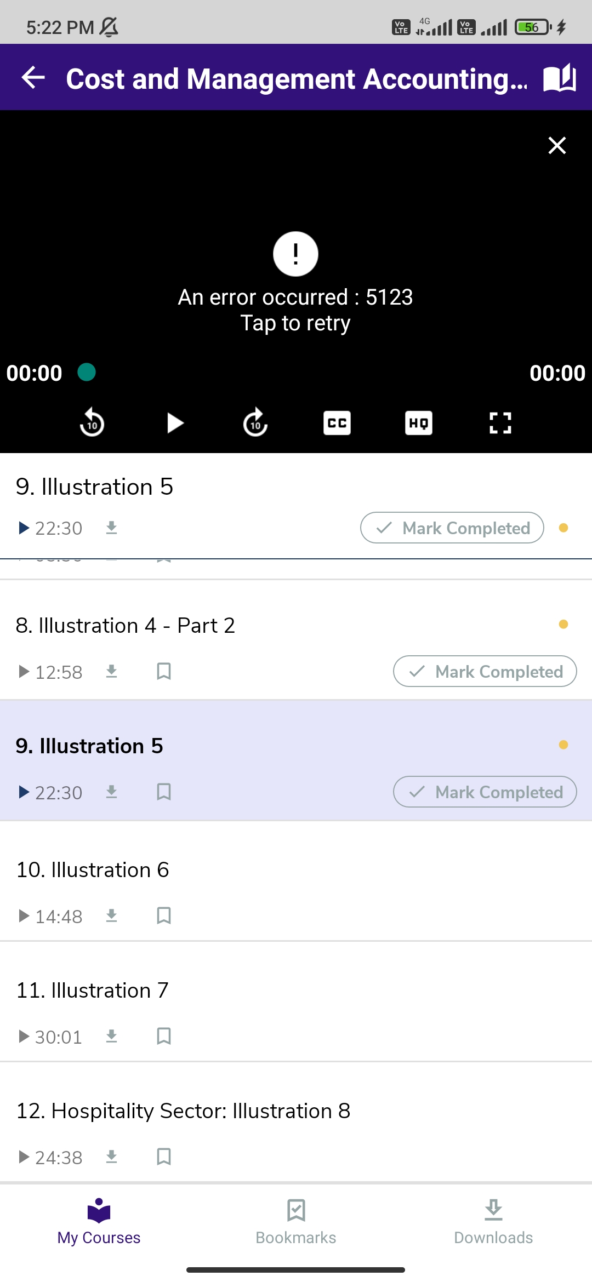592x1282 pixels.
Task: Enter fullscreen video mode
Action: [x=500, y=423]
